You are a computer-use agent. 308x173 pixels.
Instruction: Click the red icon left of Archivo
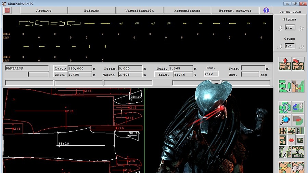pyautogui.click(x=7, y=10)
